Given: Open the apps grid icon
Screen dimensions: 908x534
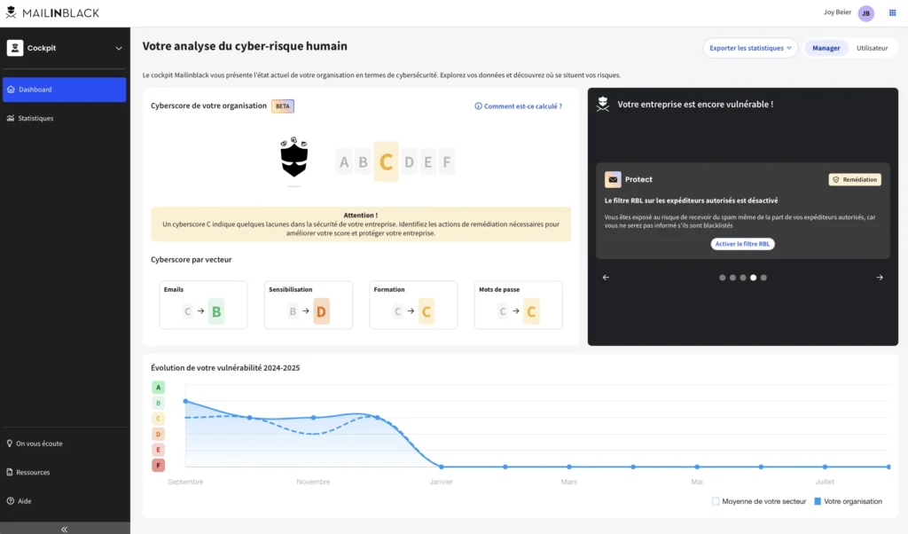Looking at the screenshot, I should (x=892, y=13).
